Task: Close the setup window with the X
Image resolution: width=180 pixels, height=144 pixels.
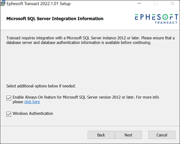Action: click(x=172, y=3)
